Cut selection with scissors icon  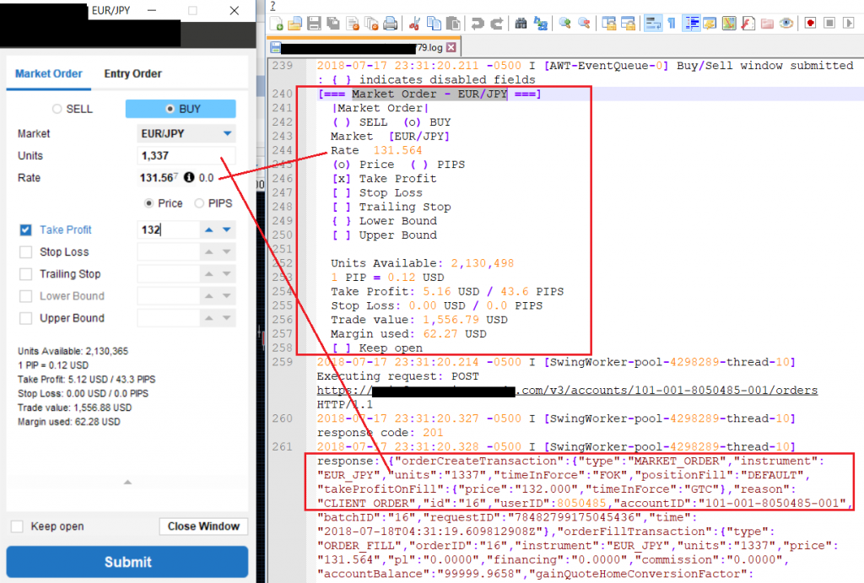click(415, 23)
